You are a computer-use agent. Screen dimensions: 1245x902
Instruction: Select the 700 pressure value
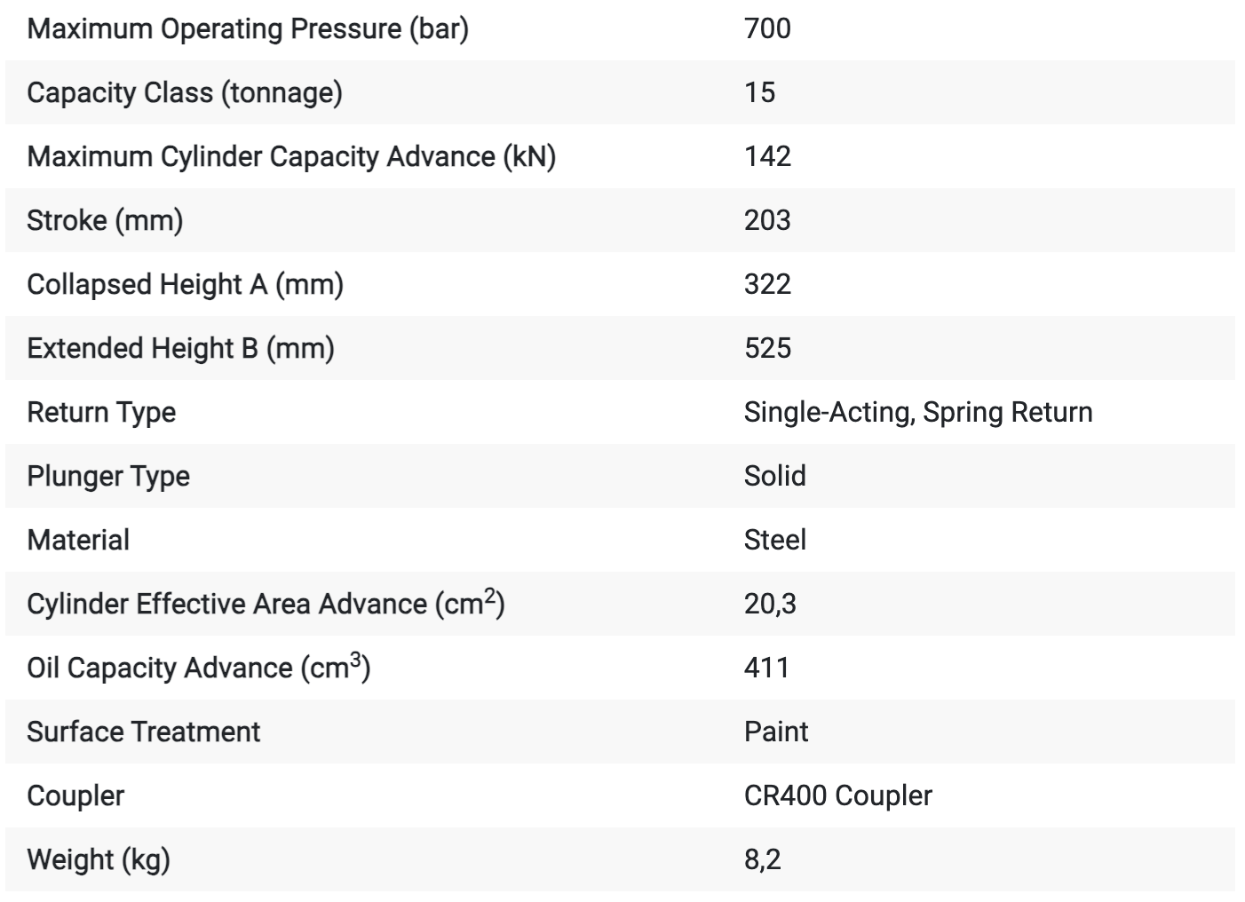click(x=767, y=28)
